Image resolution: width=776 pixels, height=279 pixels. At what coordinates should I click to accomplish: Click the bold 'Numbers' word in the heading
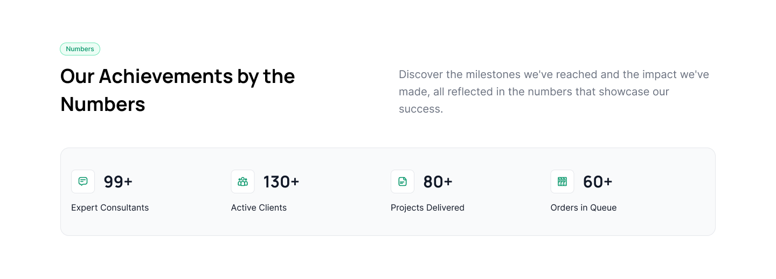102,104
